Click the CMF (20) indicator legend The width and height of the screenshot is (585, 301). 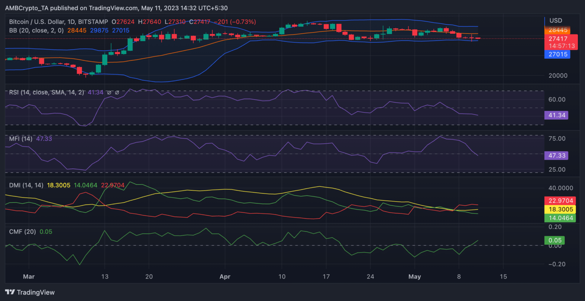[x=23, y=232]
